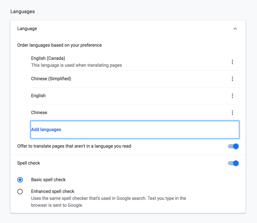Choose the Enhanced spell check radio button
The height and width of the screenshot is (223, 257).
(20, 192)
